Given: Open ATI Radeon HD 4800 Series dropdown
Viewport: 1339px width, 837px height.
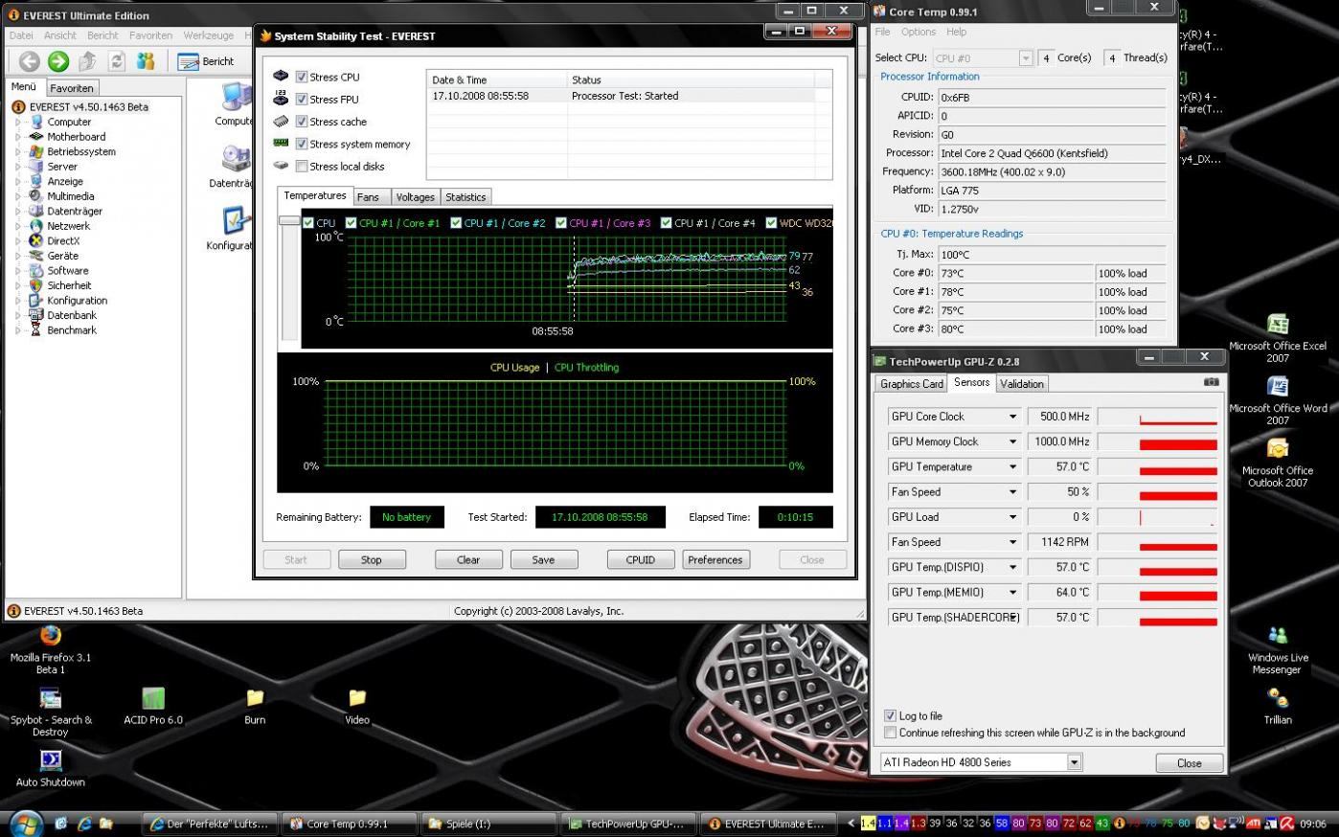Looking at the screenshot, I should (1075, 762).
